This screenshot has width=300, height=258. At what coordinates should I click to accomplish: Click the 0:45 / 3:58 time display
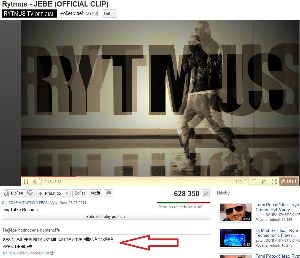(53, 182)
